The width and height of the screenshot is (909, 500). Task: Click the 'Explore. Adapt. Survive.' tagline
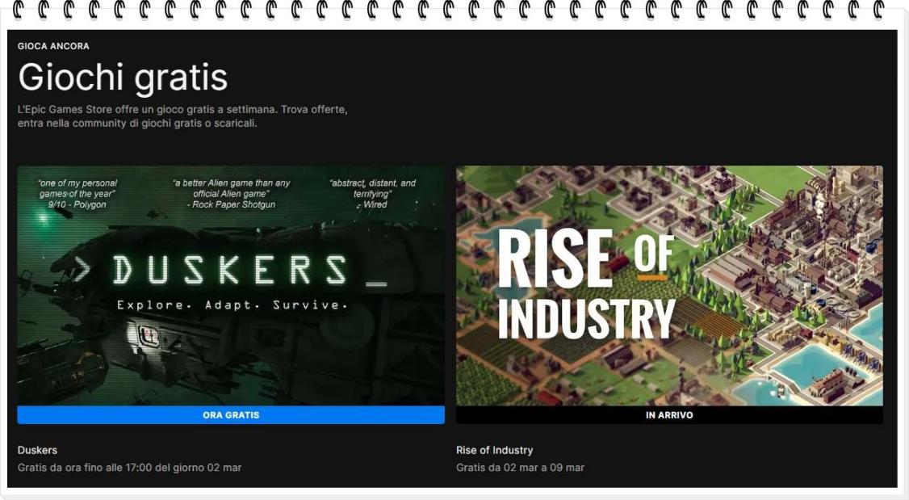point(232,305)
